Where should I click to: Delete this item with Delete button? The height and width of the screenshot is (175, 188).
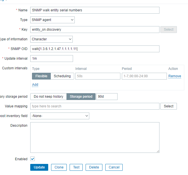coord(94,167)
